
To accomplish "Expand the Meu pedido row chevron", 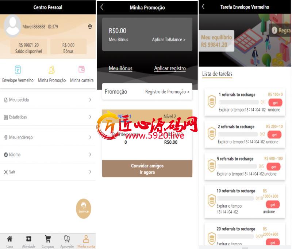I will [90, 100].
